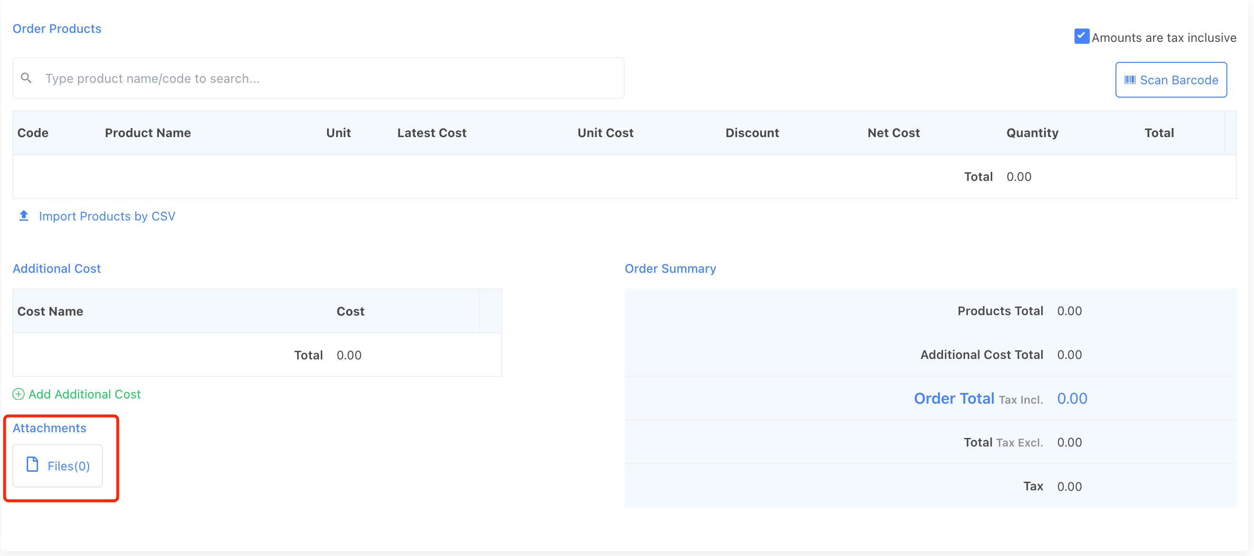
Task: Uncheck Amounts are tax inclusive checkbox
Action: (1081, 37)
